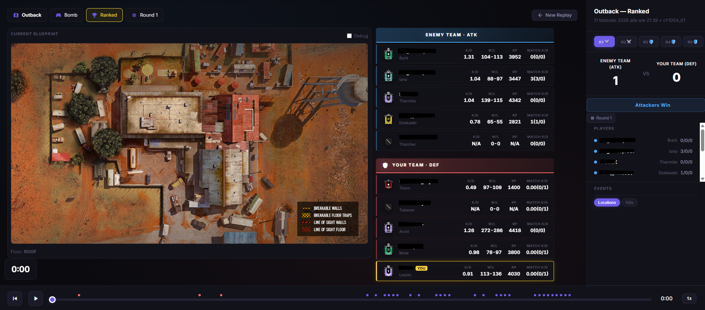
Task: Toggle the Debug checkbox
Action: pyautogui.click(x=349, y=36)
